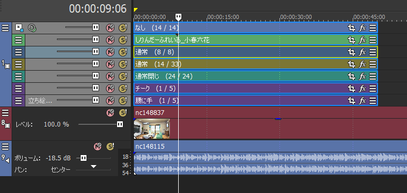Open pan/crop on the 通常 (14 / 33) clip

[x=352, y=64]
